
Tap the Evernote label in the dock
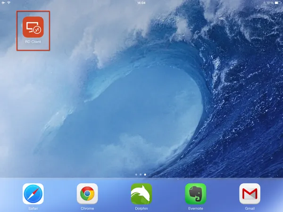click(196, 208)
